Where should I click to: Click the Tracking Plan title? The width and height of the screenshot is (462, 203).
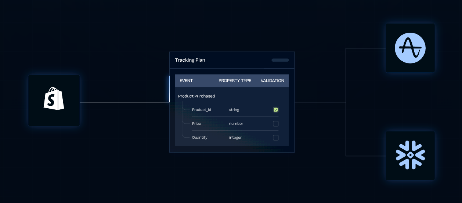tap(190, 60)
